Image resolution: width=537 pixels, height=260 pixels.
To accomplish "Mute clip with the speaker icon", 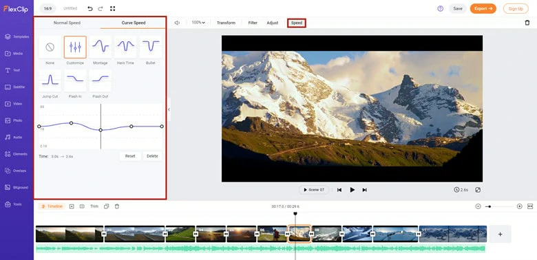I will point(177,23).
